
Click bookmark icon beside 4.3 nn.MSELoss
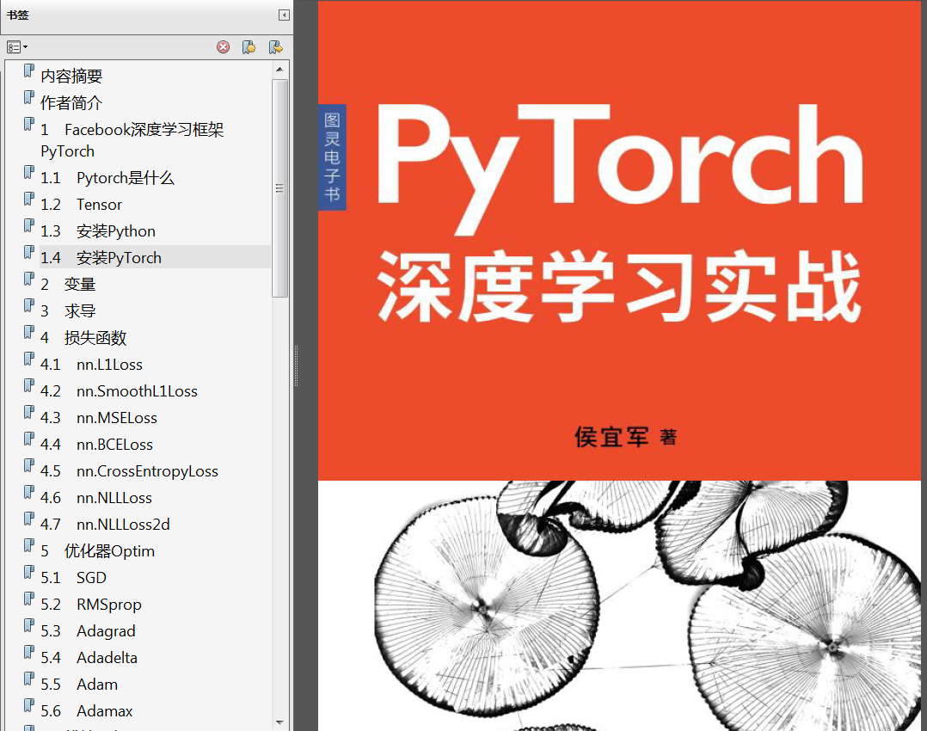29,412
